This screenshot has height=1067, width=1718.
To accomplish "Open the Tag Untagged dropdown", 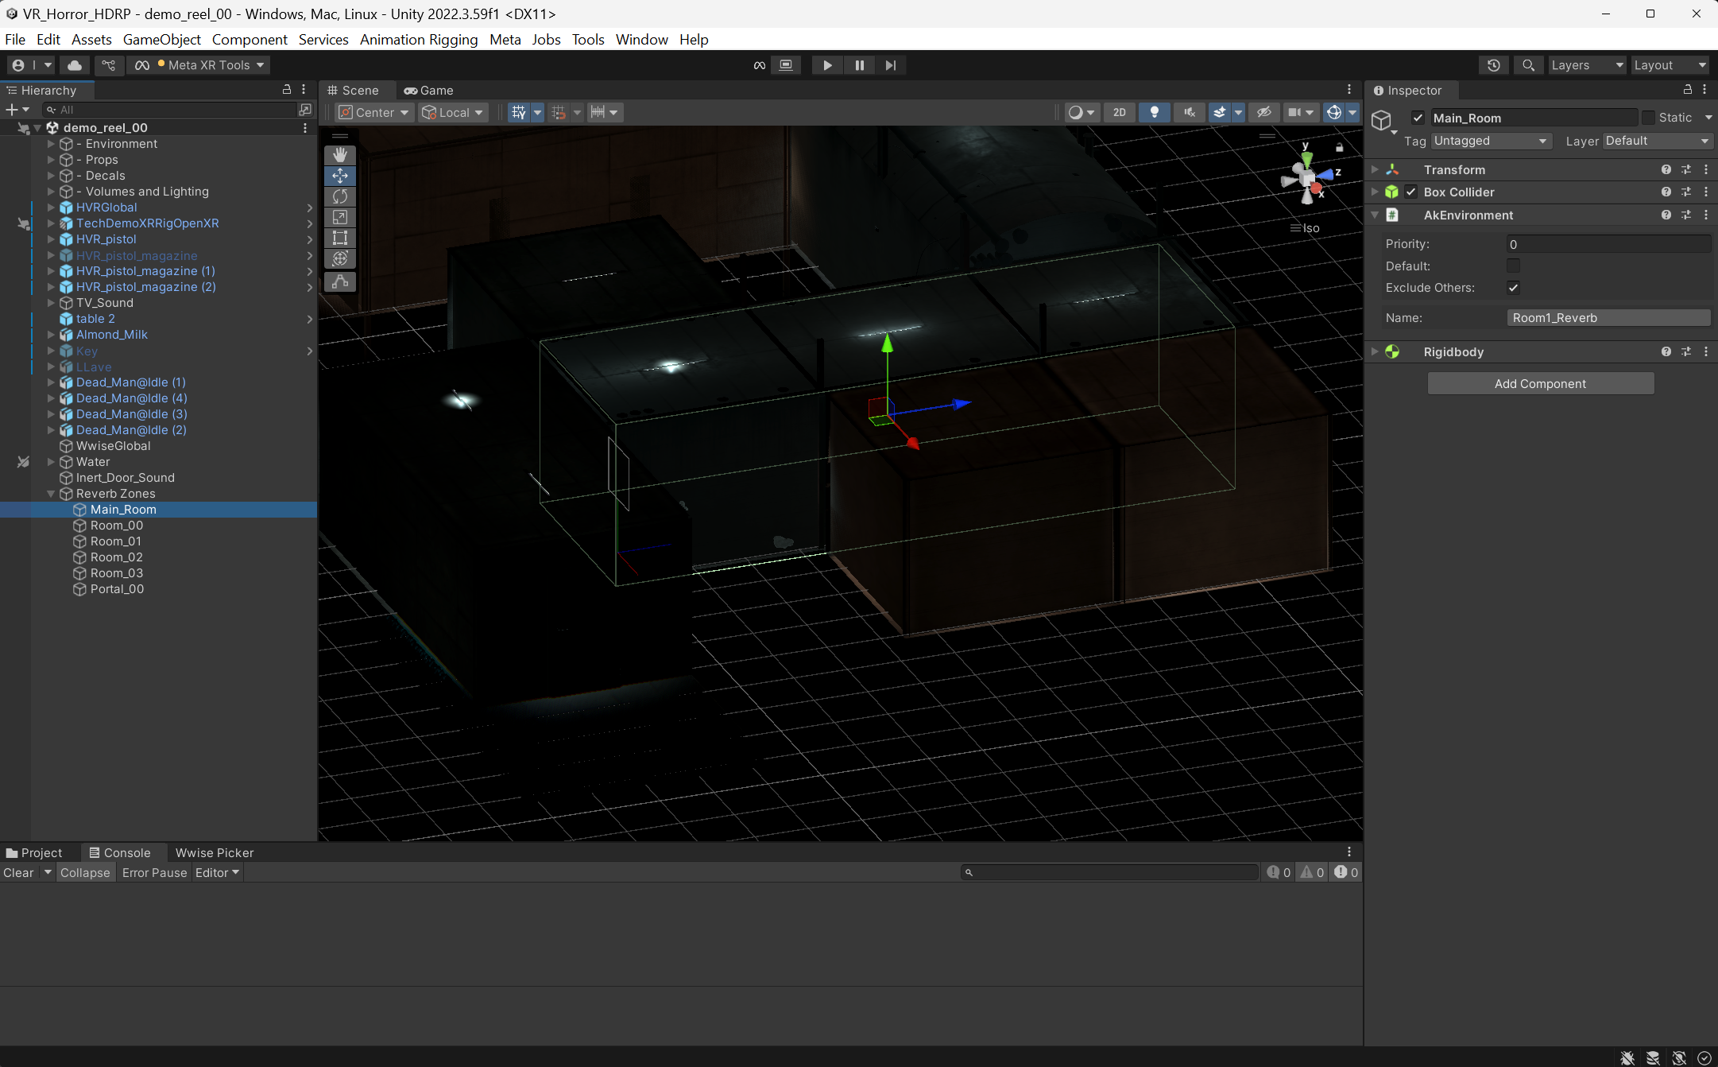I will pyautogui.click(x=1492, y=141).
